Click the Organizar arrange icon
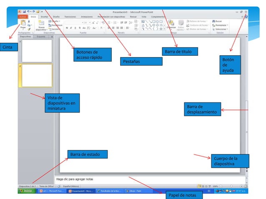The image size is (266, 199). [x=171, y=24]
